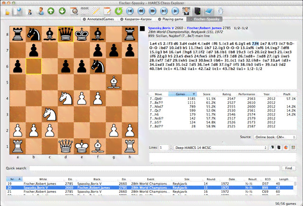
Task: Click the green up arrow toolbar icon
Action: (x=51, y=11)
